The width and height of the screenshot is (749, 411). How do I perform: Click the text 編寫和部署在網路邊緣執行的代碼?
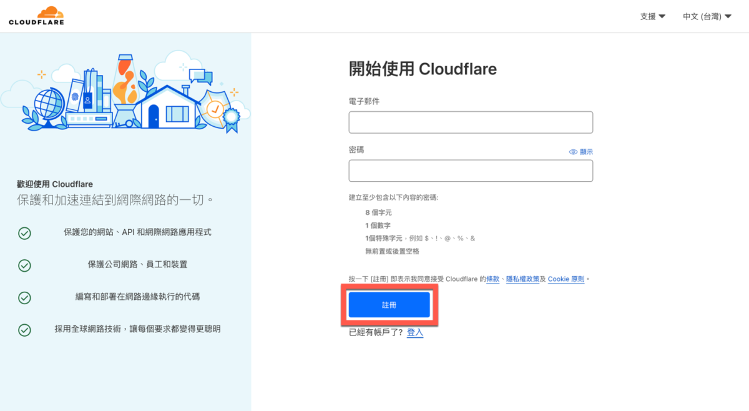coord(137,297)
